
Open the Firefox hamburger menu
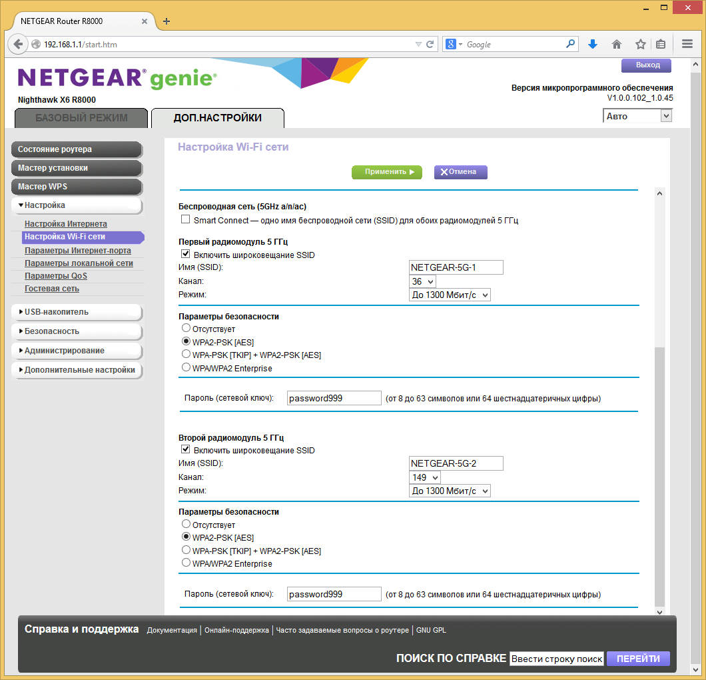click(x=687, y=44)
